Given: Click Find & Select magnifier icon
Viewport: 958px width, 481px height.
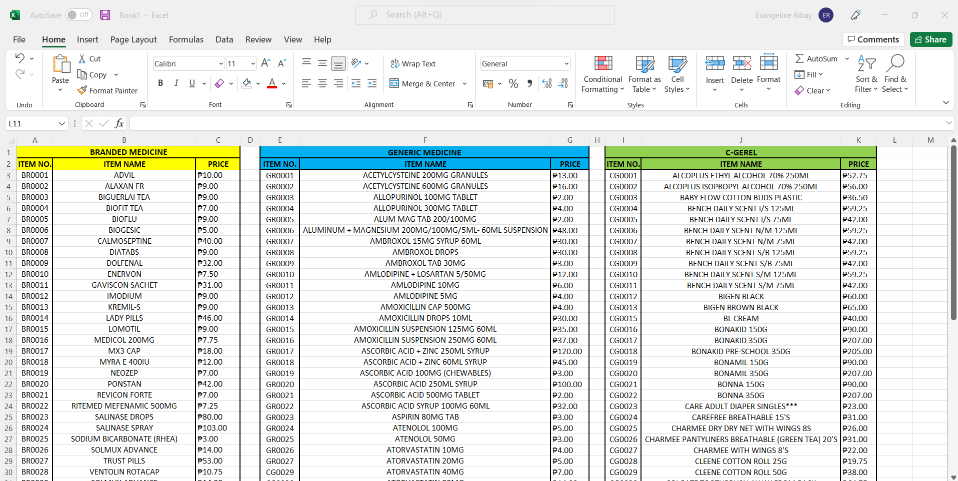Looking at the screenshot, I should [895, 63].
